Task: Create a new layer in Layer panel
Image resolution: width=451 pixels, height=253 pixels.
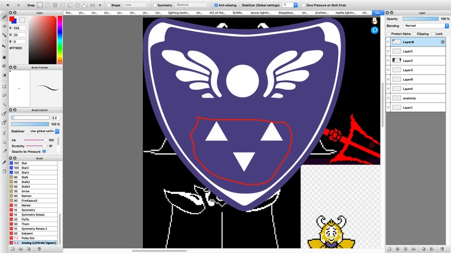Action: (389, 249)
